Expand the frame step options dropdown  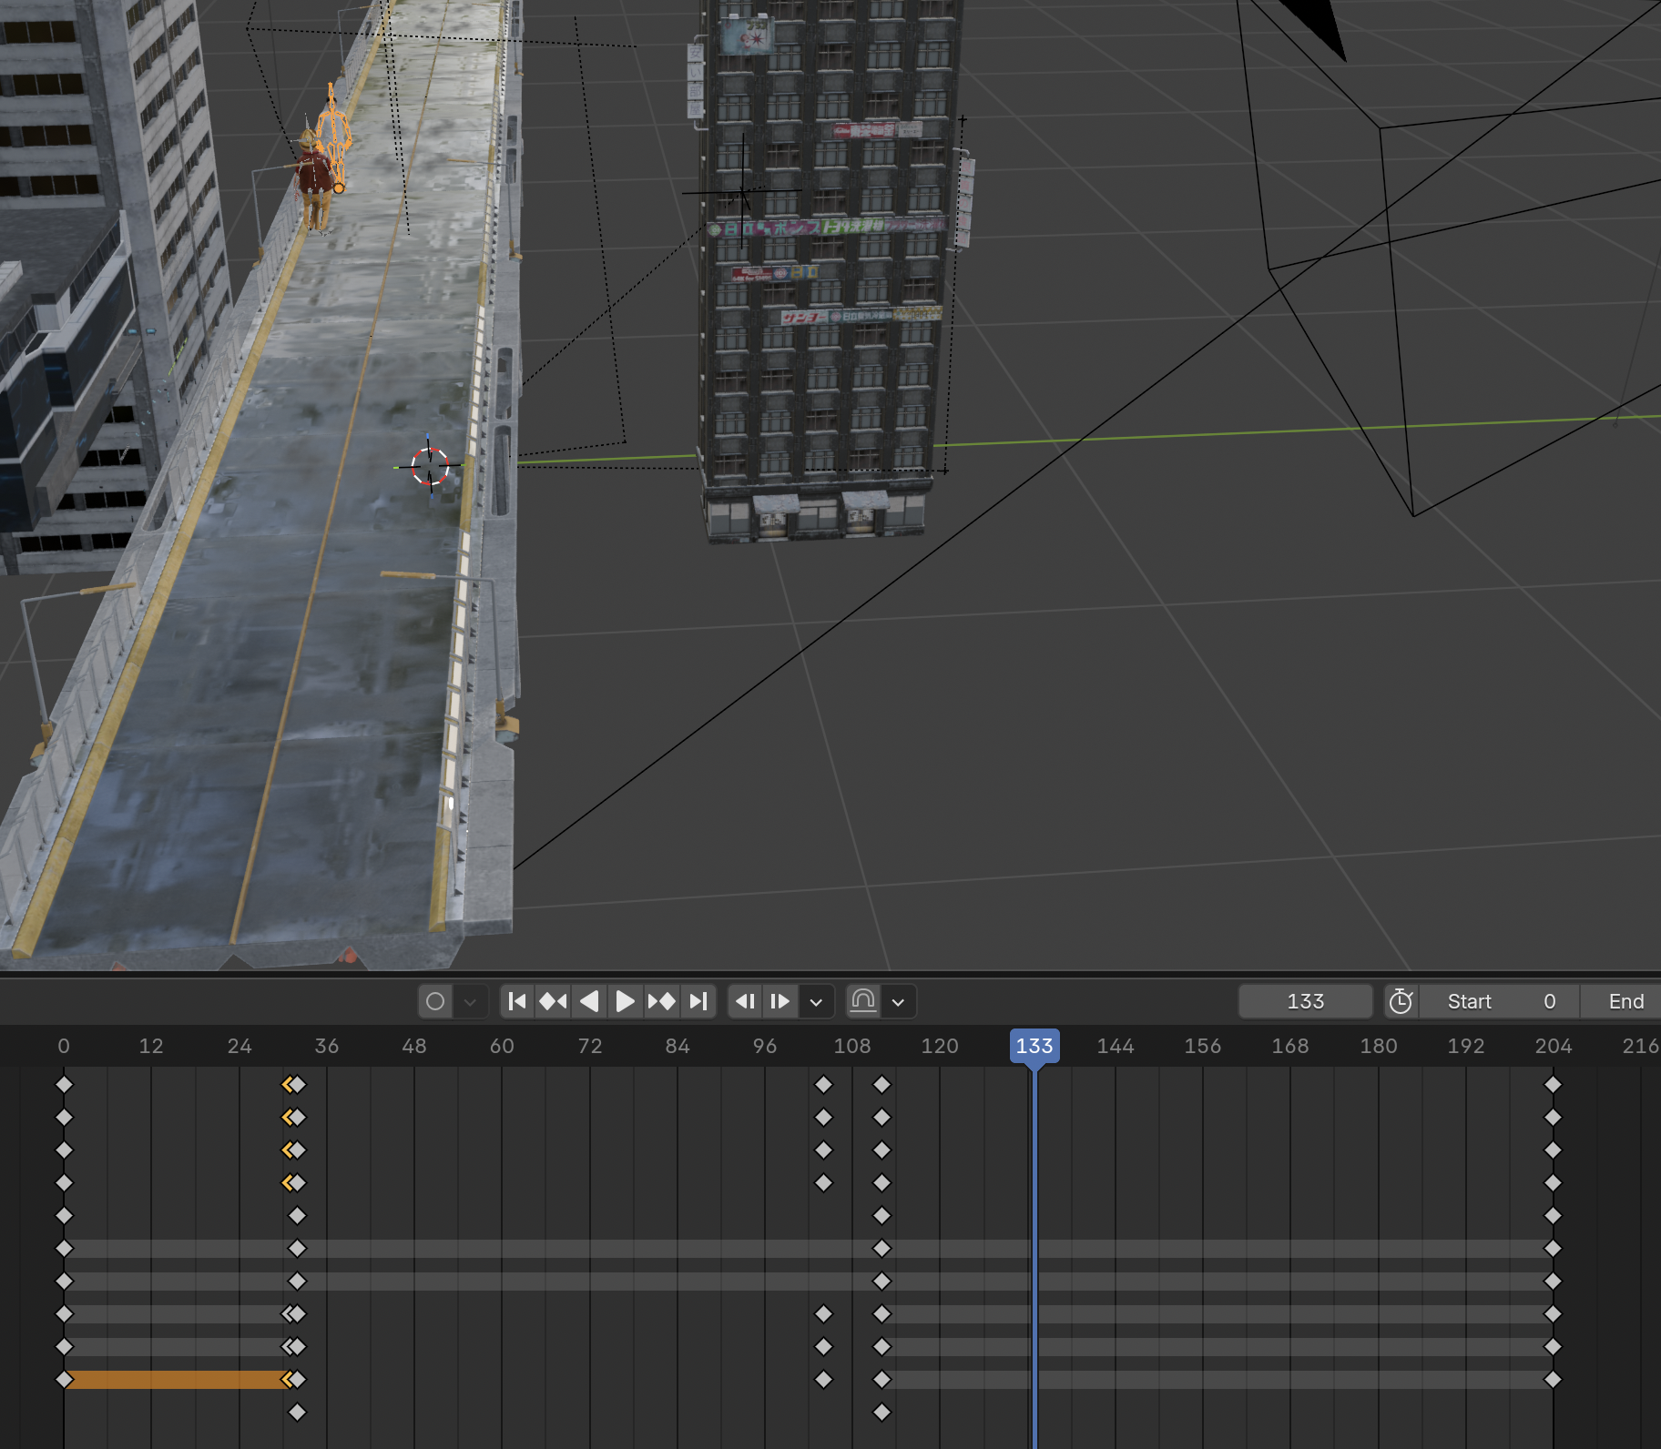coord(816,1001)
